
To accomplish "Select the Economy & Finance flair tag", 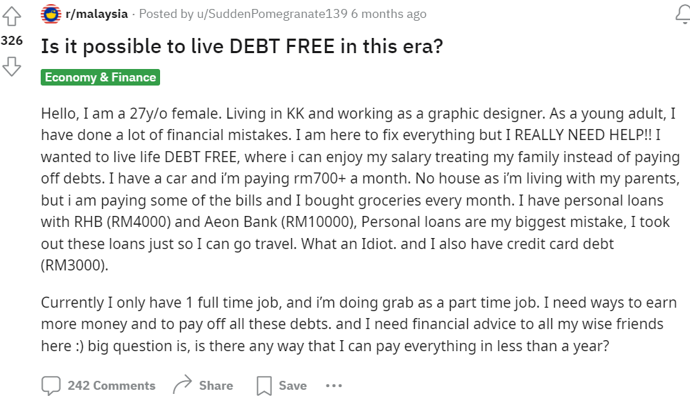I will (100, 77).
